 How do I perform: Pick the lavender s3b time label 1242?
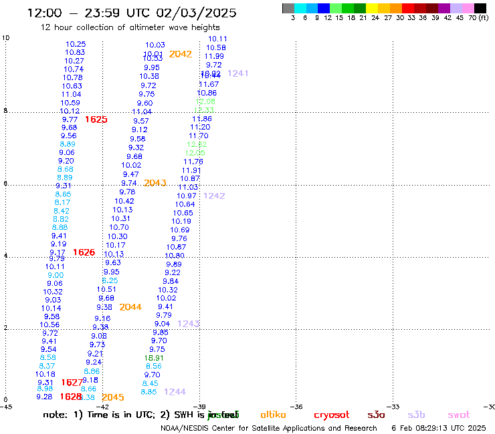[x=214, y=196]
